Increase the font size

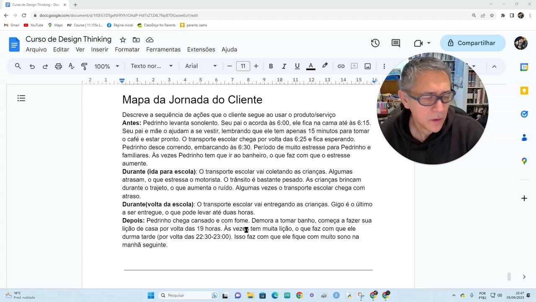pyautogui.click(x=256, y=66)
